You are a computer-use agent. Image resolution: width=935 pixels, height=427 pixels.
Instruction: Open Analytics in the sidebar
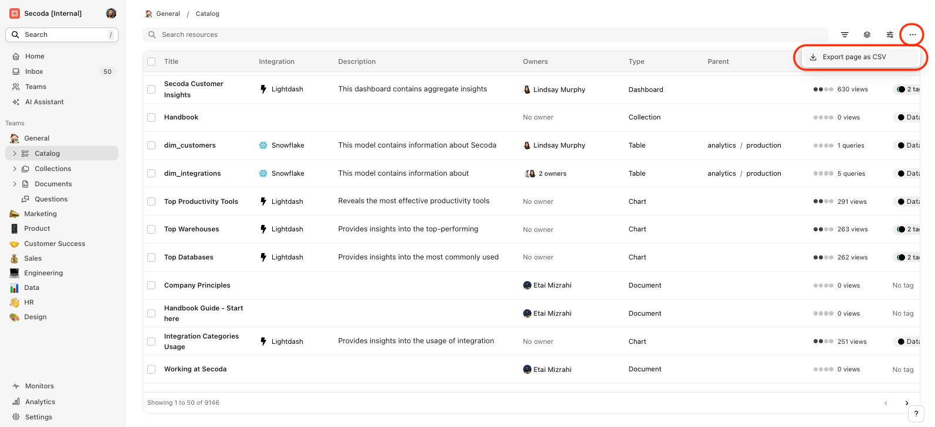pyautogui.click(x=40, y=402)
